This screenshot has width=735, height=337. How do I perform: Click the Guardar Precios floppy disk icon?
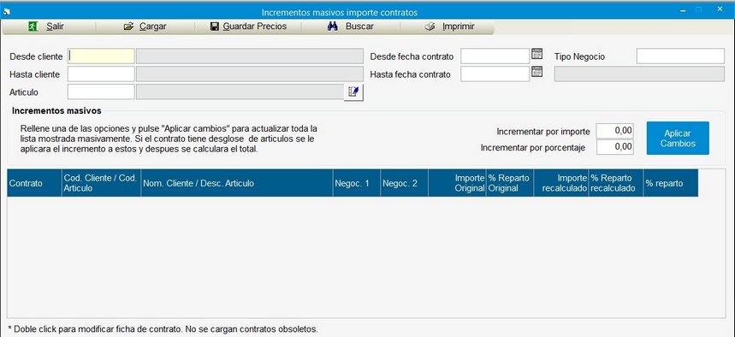(x=215, y=27)
